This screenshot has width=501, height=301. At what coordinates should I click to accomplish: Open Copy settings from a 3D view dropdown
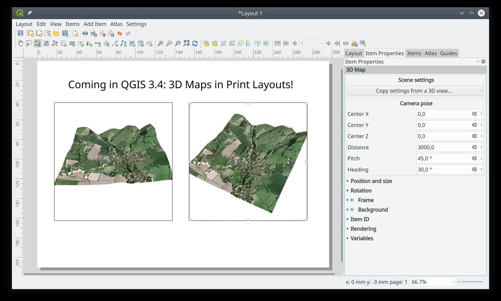click(415, 91)
